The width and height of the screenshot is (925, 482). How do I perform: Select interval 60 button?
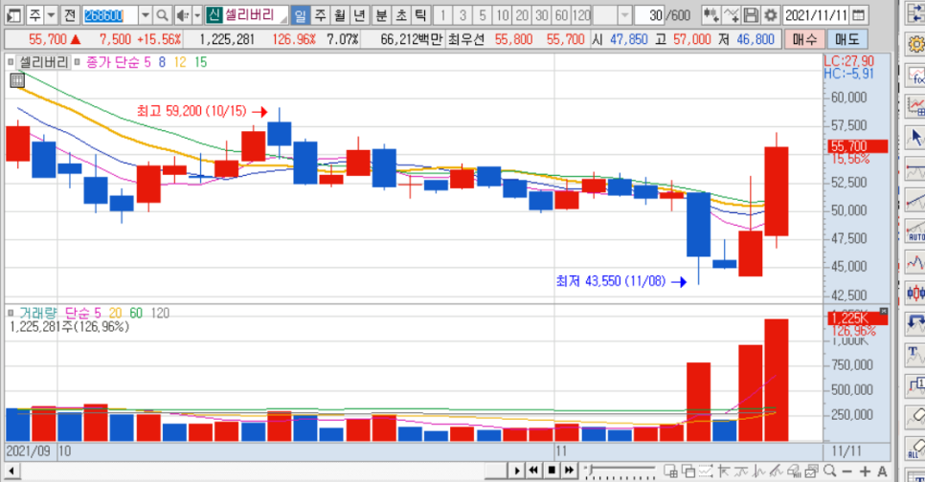(561, 15)
